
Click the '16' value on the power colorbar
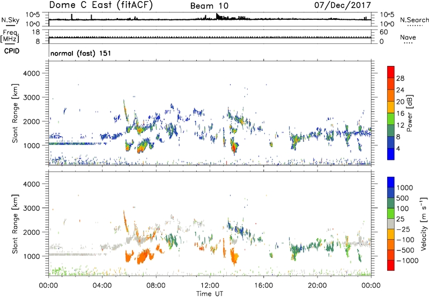tap(400, 114)
